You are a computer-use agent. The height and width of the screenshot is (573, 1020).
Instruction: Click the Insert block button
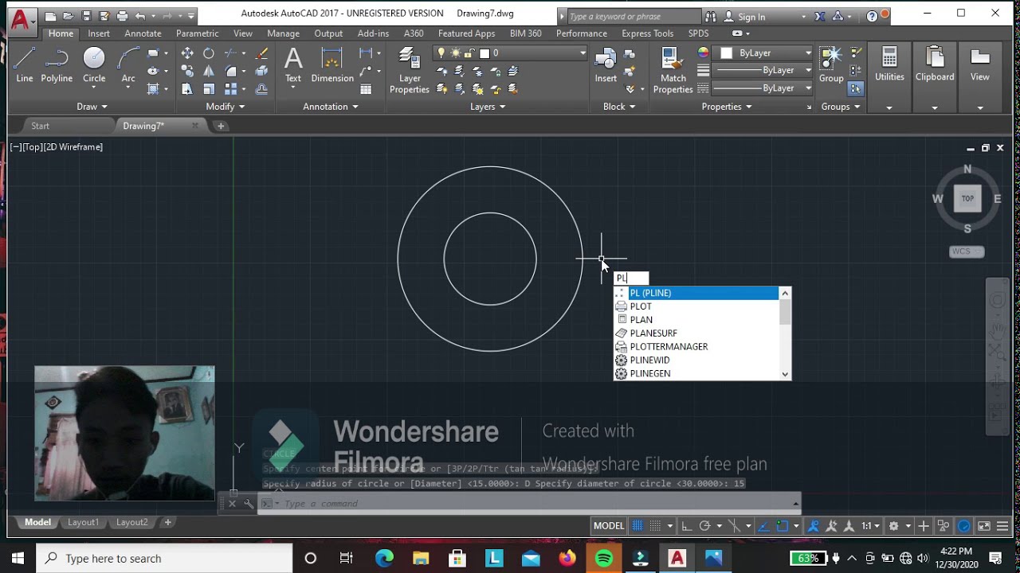606,65
